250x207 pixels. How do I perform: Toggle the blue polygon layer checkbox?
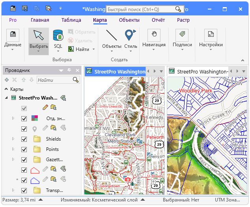[x=24, y=180]
